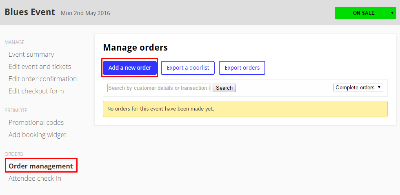Viewport: 400px width, 195px height.
Task: Open the Complete orders dropdown
Action: (x=358, y=87)
